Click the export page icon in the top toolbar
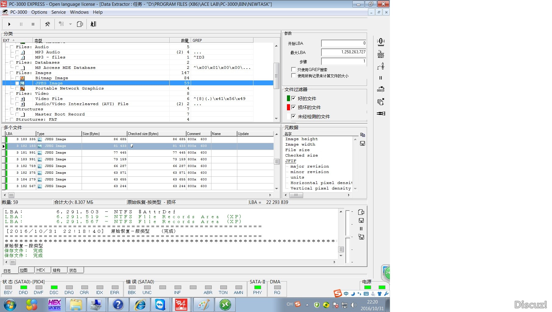The image size is (552, 312). pos(80,24)
